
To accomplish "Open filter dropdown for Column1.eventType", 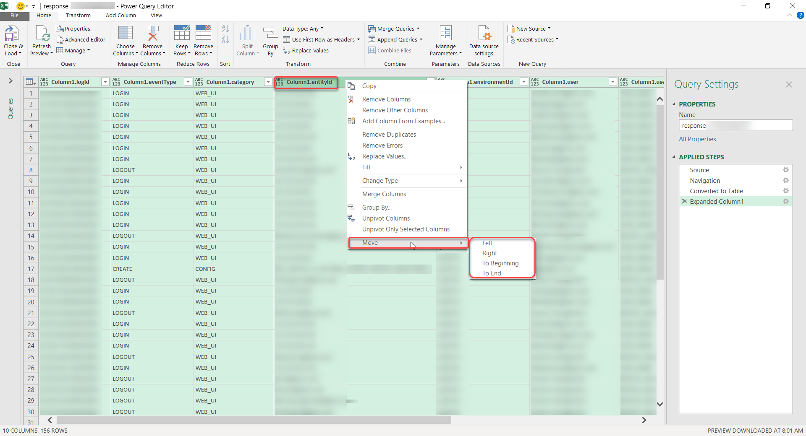I will coord(188,82).
